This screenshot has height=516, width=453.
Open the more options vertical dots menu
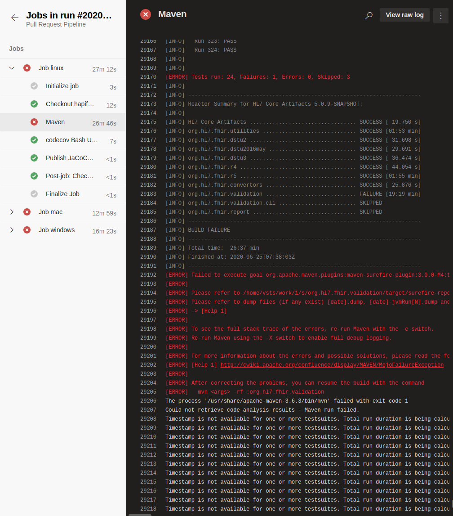[441, 15]
